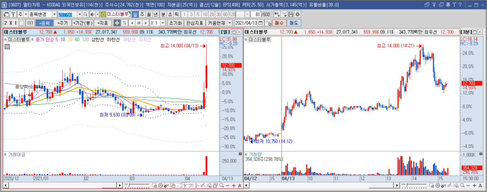Toggle =지표 sync option

click(x=103, y=23)
